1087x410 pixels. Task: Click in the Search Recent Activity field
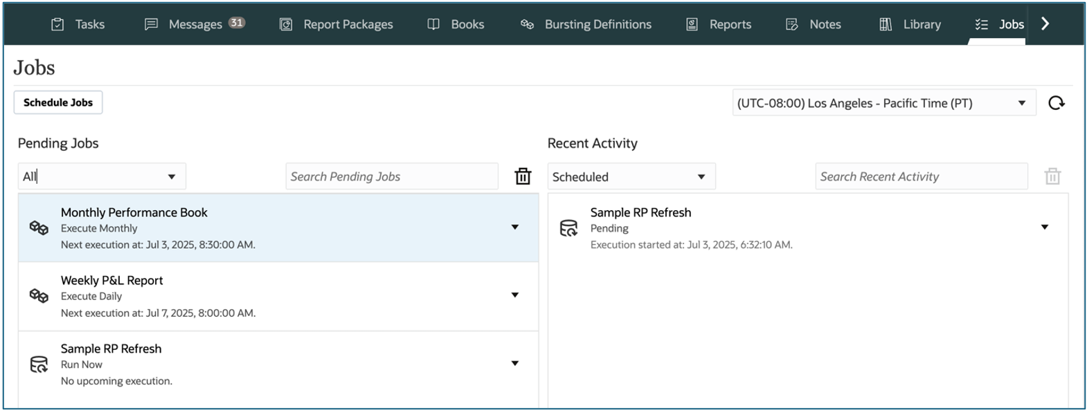(921, 177)
